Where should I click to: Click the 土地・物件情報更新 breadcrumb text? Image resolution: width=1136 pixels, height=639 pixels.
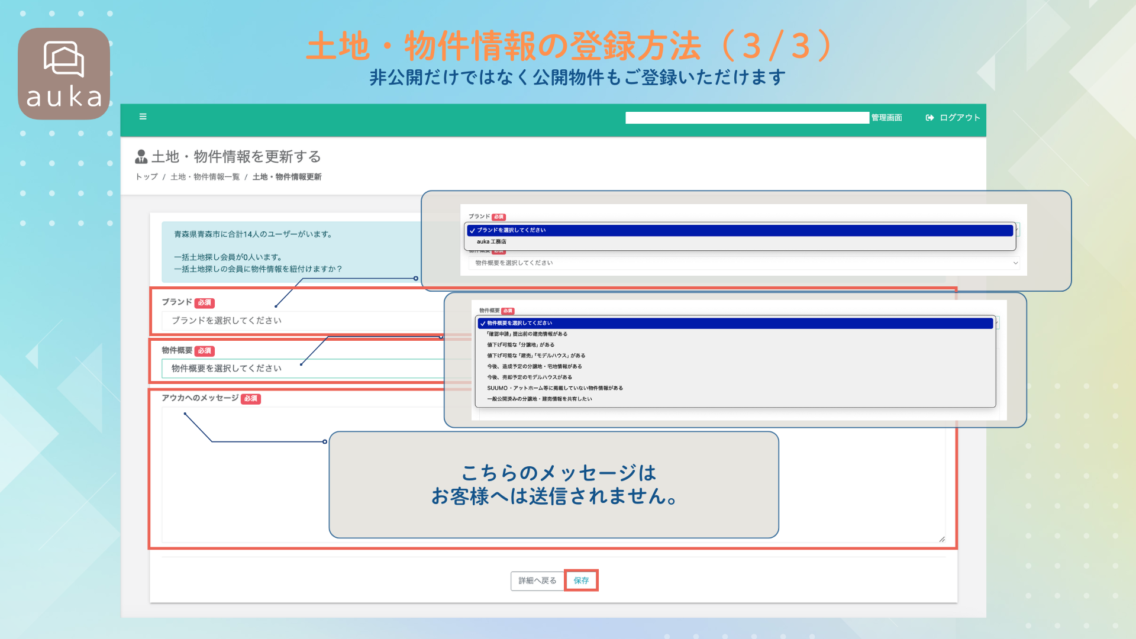click(287, 177)
